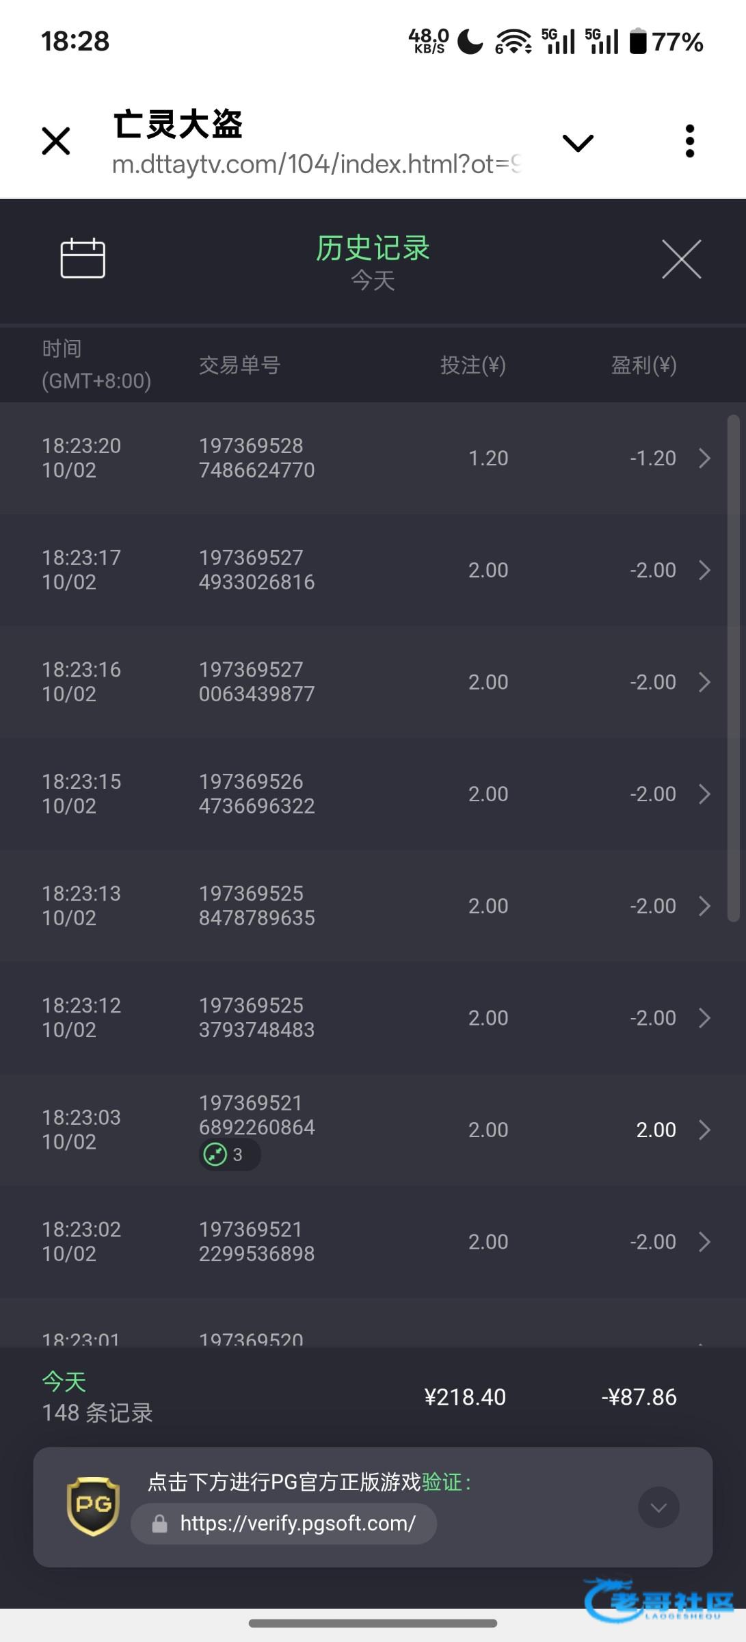Viewport: 746px width, 1642px height.
Task: Expand the page title dropdown chevron
Action: tap(578, 142)
